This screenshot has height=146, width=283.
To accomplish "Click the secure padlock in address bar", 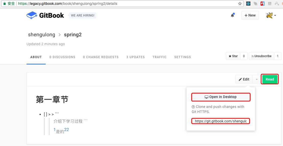I will point(5,4).
